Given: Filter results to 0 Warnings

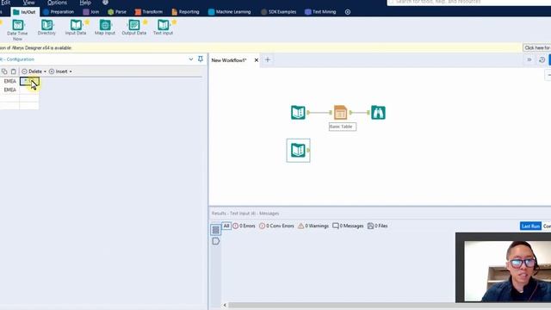Looking at the screenshot, I should click(x=313, y=226).
